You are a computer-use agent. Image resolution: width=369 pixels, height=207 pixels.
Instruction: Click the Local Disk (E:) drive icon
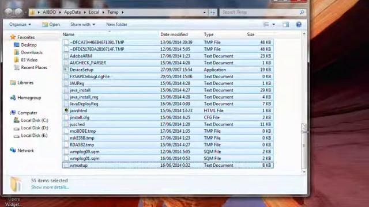pos(17,136)
